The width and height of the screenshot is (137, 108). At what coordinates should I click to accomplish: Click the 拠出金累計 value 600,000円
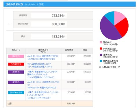click(58, 24)
